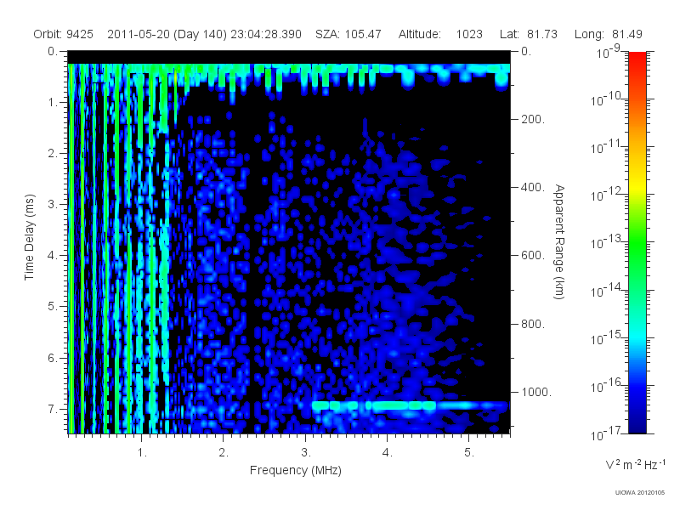
Task: Select the date '2011-05-20 (Day 140)' text
Action: pyautogui.click(x=167, y=34)
